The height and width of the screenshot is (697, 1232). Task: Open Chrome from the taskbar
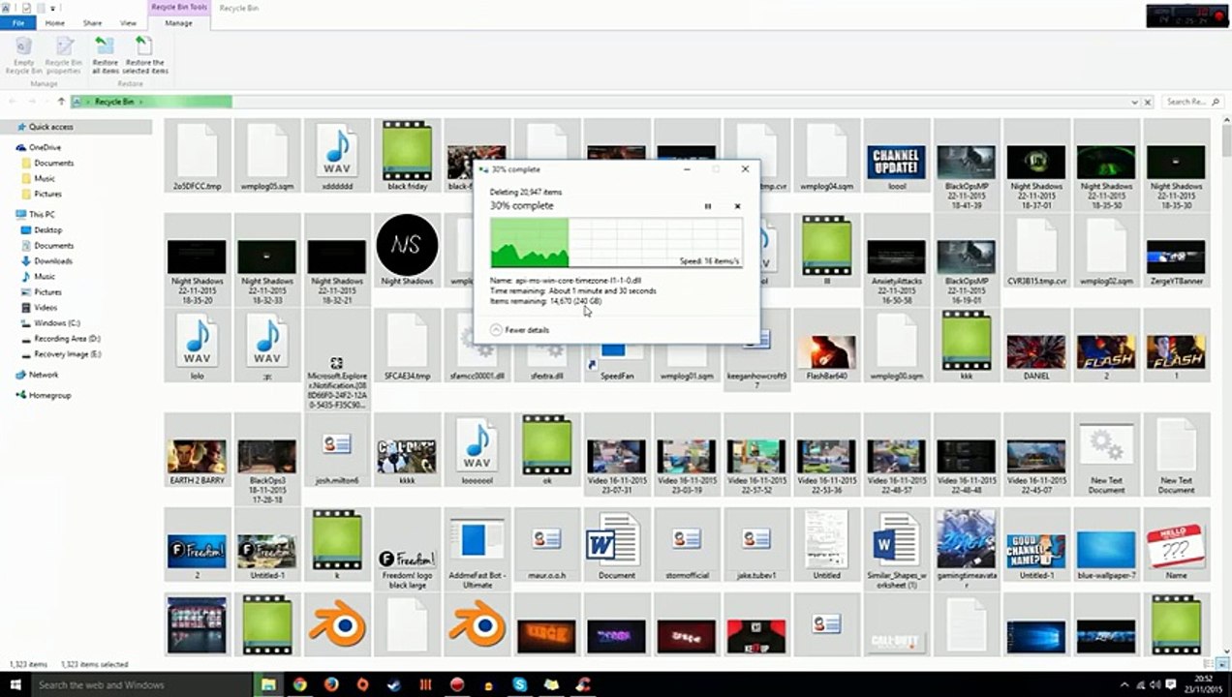tap(300, 684)
